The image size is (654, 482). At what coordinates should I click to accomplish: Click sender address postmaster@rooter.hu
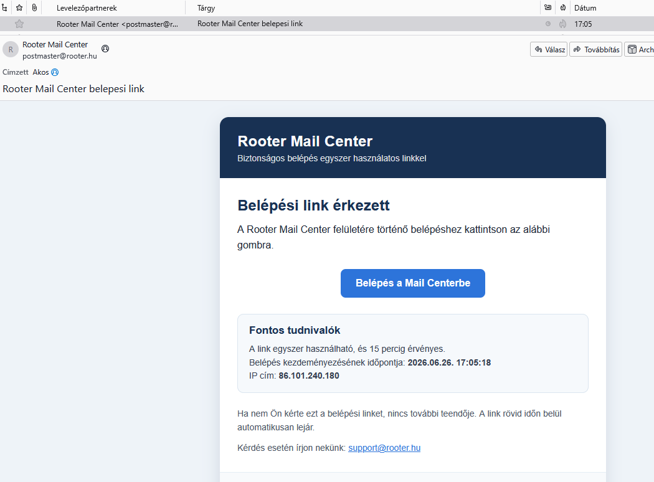[60, 56]
